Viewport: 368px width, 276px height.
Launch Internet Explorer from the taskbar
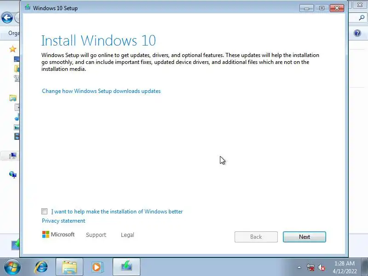click(41, 267)
